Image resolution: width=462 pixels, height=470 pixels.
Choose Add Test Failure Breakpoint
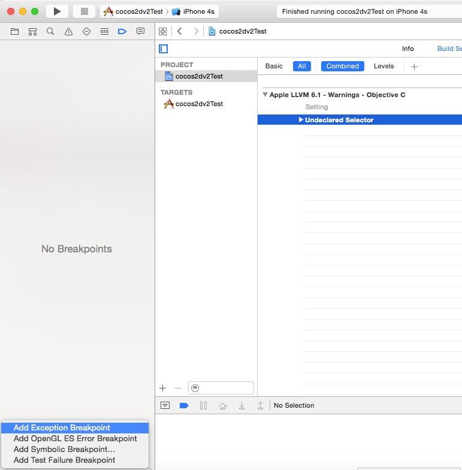(75, 460)
